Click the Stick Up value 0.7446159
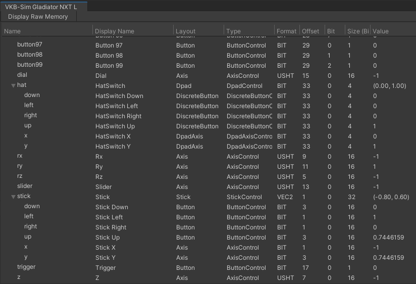The width and height of the screenshot is (416, 284). pos(388,237)
